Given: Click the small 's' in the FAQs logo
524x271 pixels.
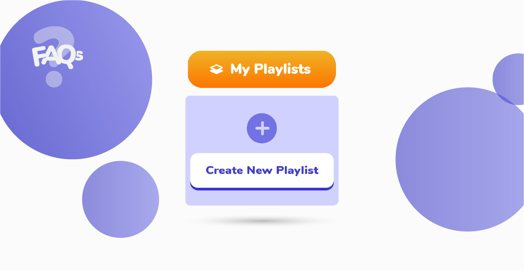Looking at the screenshot, I should [79, 56].
